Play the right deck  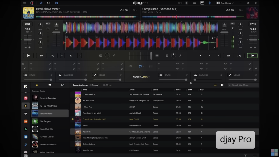point(252,55)
